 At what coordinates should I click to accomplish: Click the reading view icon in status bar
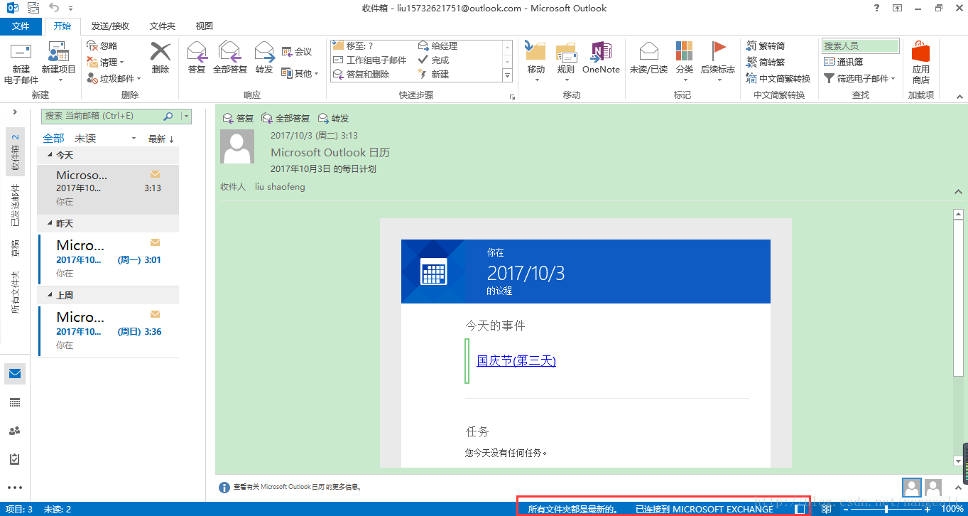point(827,509)
